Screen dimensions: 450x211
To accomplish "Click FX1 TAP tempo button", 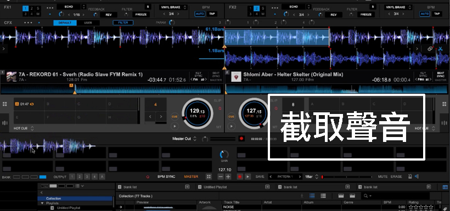I will [x=212, y=14].
